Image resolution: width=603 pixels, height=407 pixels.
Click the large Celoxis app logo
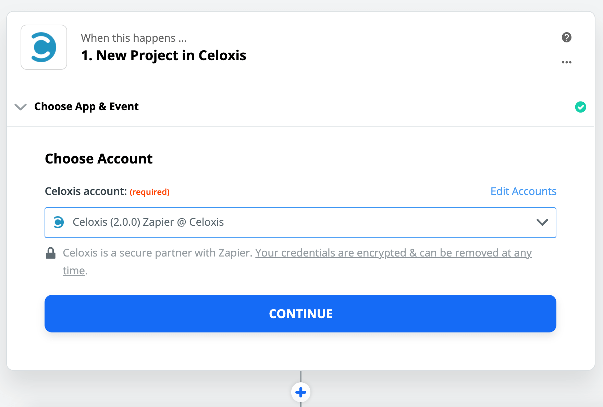44,47
